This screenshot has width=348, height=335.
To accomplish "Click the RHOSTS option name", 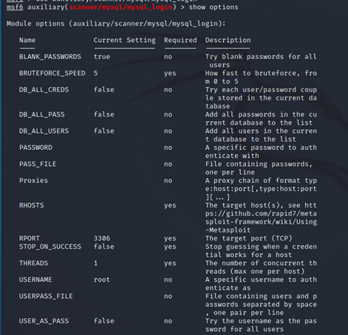I will (32, 205).
